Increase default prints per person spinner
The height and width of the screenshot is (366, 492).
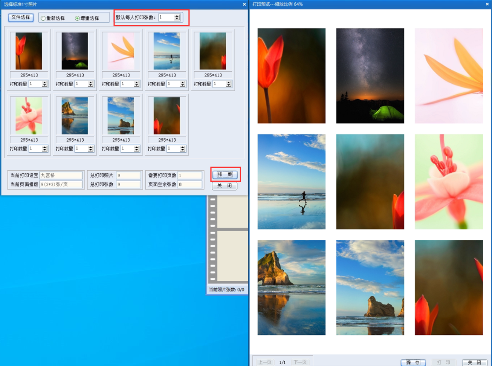177,16
